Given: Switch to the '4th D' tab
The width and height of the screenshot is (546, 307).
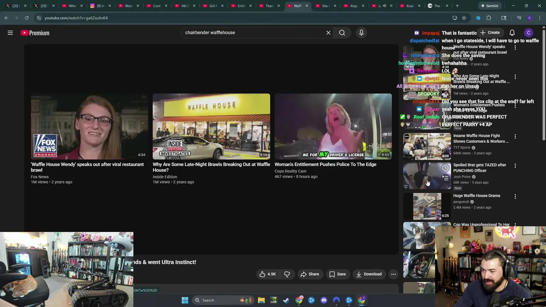Looking at the screenshot, I should [x=185, y=6].
